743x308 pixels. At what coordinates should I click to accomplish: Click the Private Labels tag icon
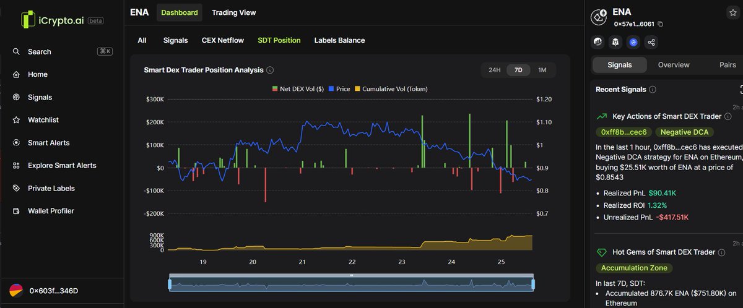pos(17,189)
